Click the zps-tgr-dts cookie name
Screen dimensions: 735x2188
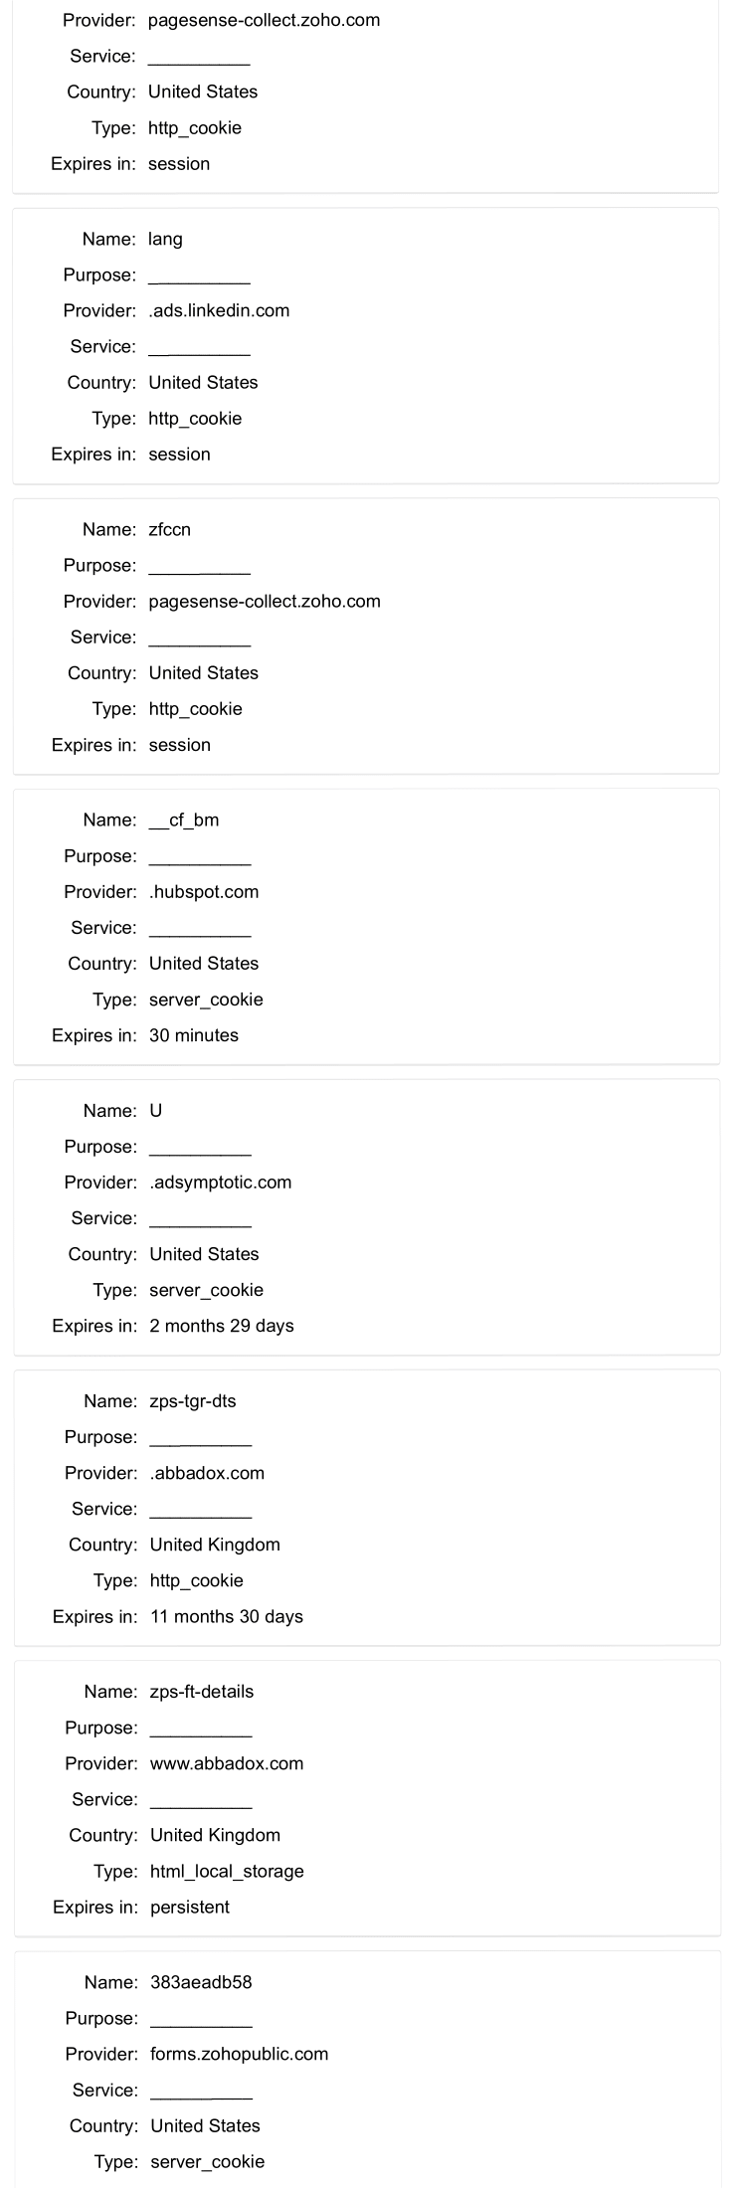(193, 1400)
